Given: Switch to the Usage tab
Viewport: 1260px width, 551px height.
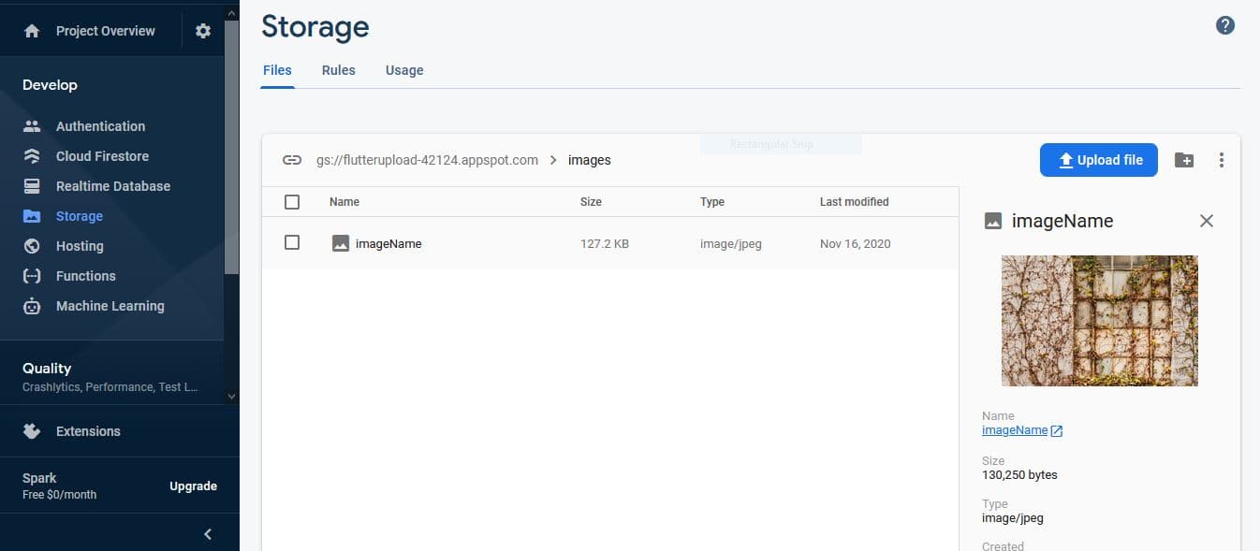Looking at the screenshot, I should click(x=404, y=70).
